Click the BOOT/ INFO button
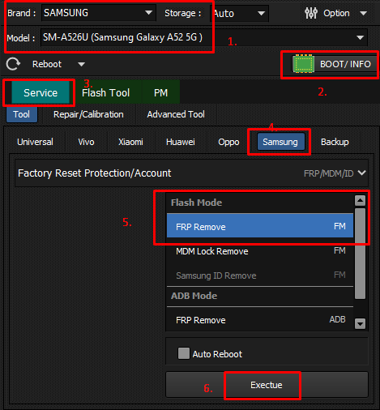This screenshot has height=410, width=380. (335, 64)
